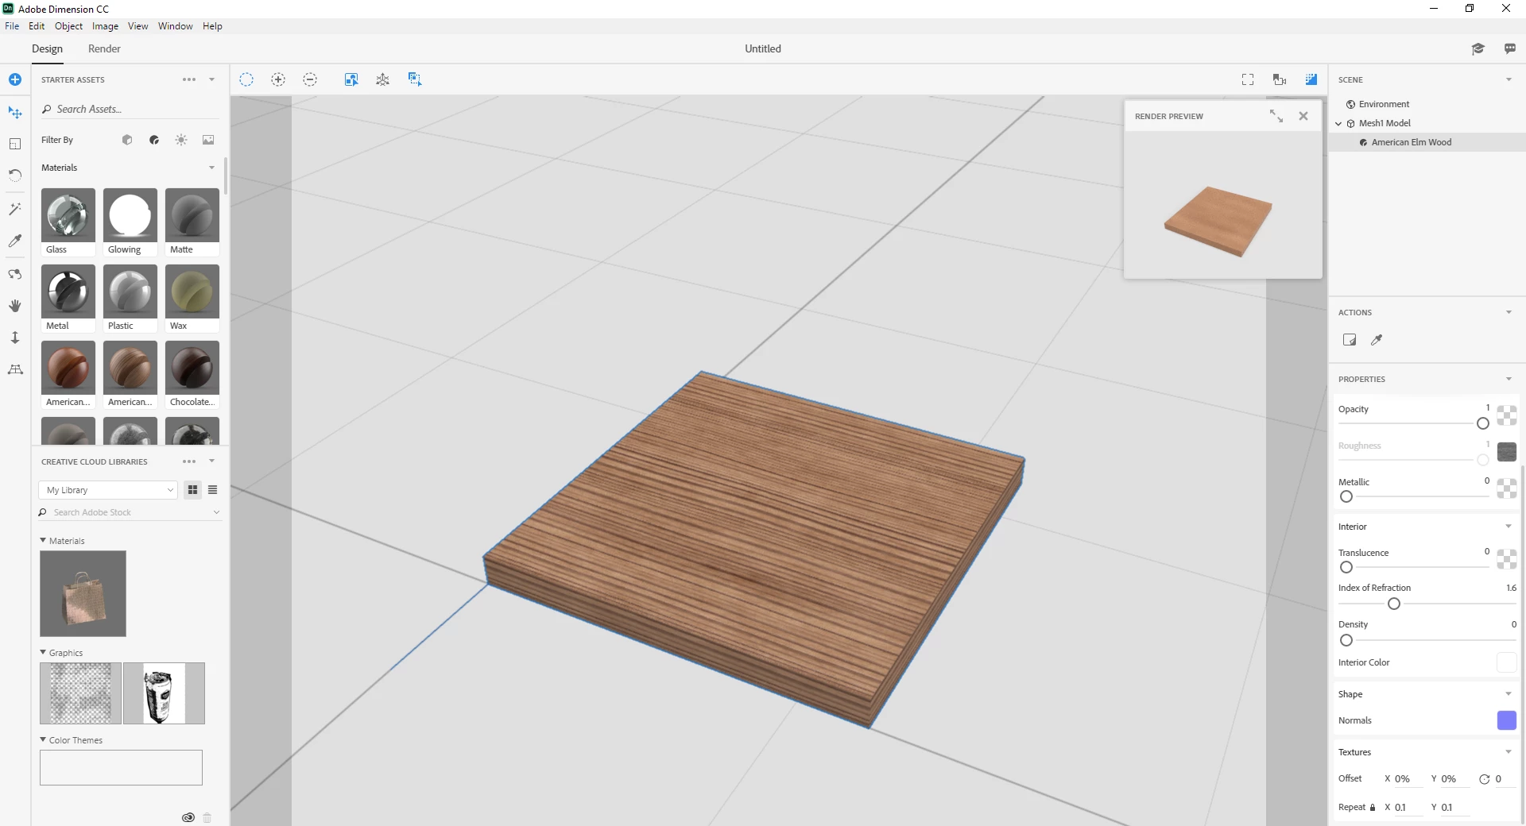Open Starter Assets more options dots
Image resolution: width=1526 pixels, height=826 pixels.
(189, 79)
